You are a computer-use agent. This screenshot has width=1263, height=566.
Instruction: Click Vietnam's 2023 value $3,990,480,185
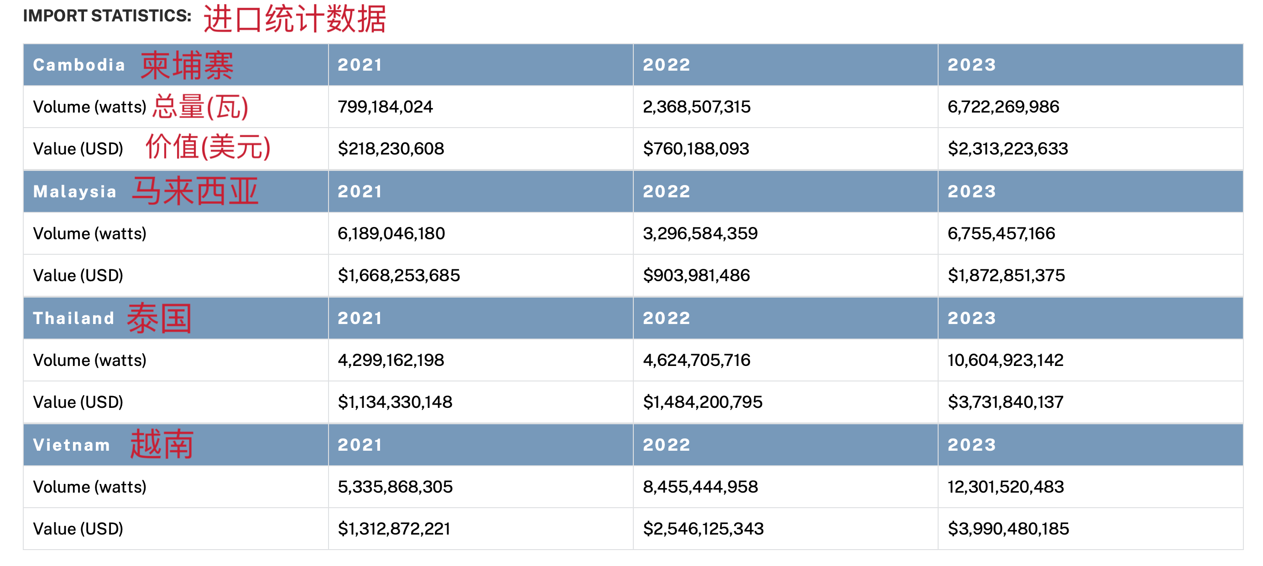click(1007, 529)
